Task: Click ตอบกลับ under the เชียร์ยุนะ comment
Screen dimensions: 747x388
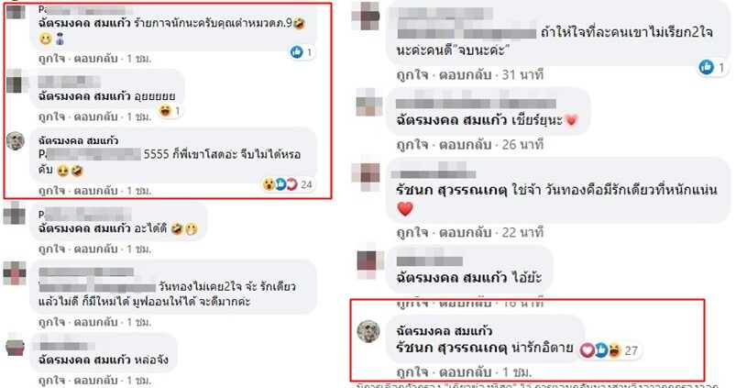Action: [x=465, y=144]
